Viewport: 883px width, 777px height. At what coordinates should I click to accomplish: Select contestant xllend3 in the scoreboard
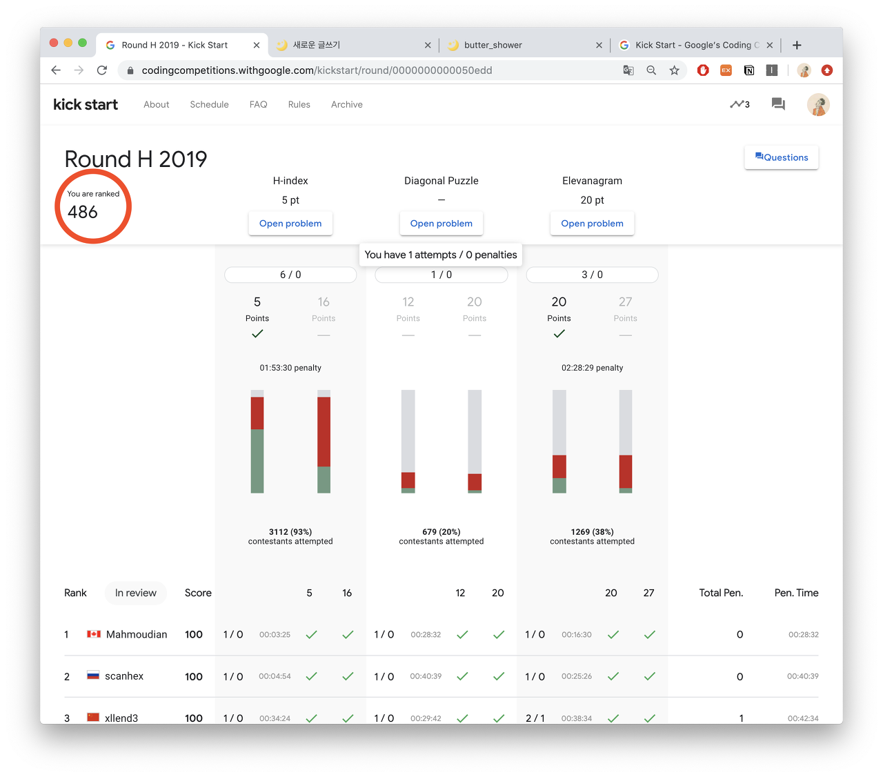point(121,718)
